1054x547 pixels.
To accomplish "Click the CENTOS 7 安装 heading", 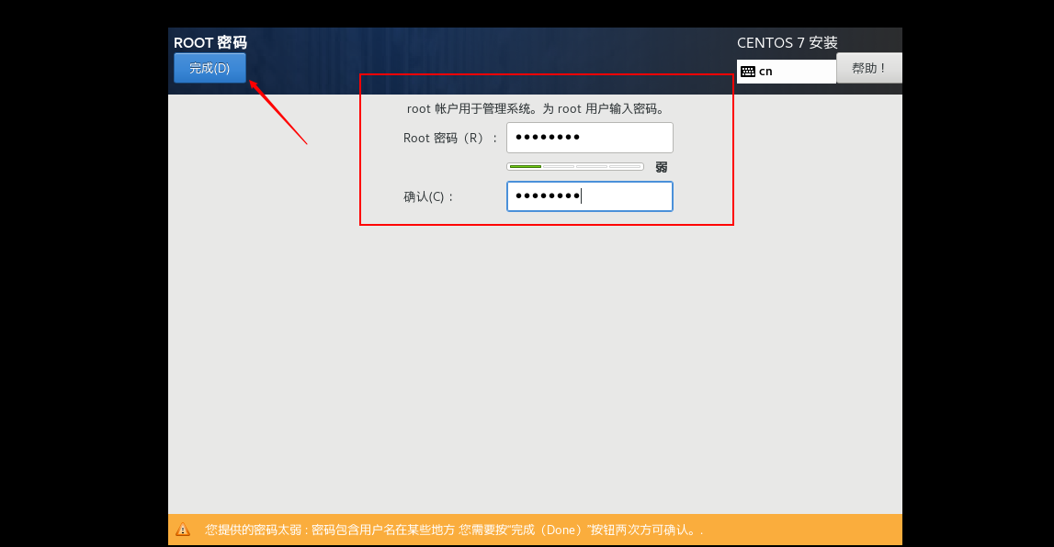I will tap(788, 42).
